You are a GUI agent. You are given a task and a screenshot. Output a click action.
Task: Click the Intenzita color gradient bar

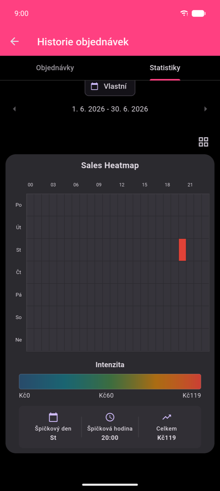[110, 382]
